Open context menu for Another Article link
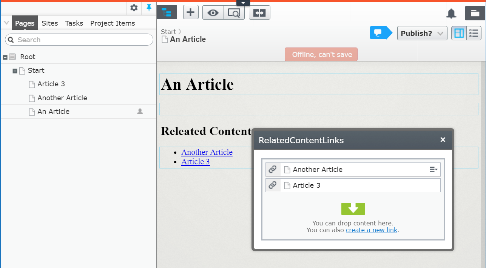 (x=434, y=170)
